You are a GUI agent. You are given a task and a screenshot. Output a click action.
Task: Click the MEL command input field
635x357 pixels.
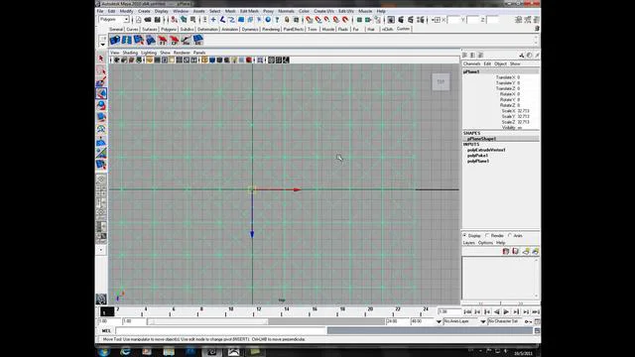click(x=221, y=330)
